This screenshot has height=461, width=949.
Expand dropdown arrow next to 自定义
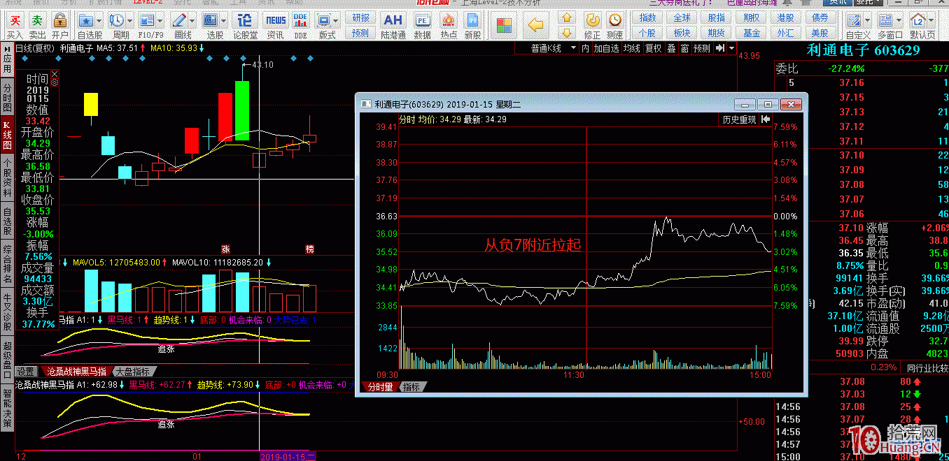click(867, 20)
